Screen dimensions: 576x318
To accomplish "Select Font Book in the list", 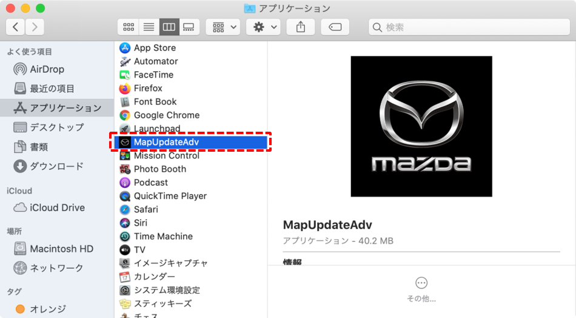I will pyautogui.click(x=191, y=101).
